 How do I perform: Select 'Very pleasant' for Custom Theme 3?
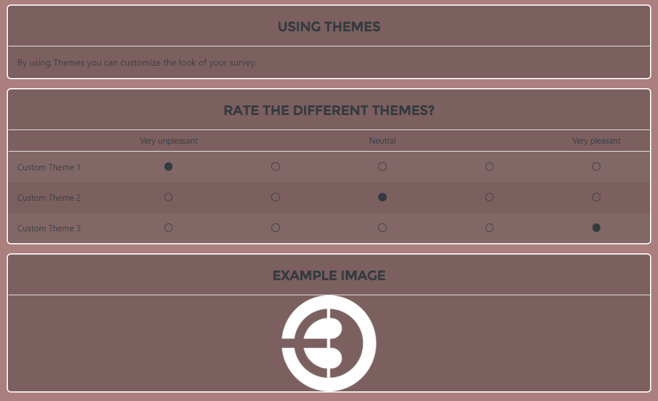point(596,227)
